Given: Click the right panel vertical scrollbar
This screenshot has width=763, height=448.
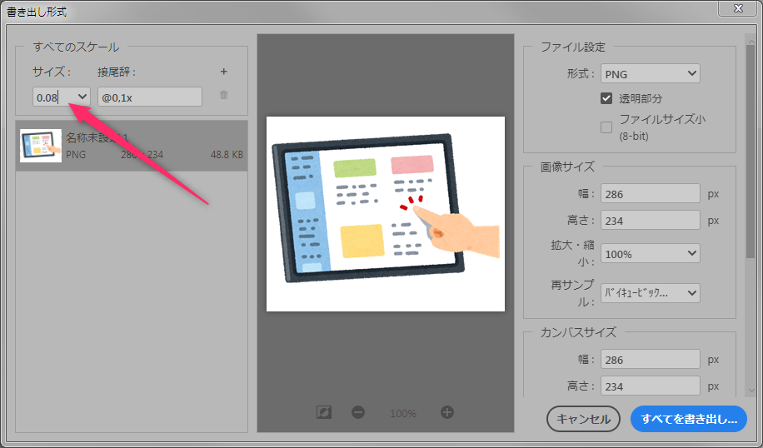Looking at the screenshot, I should coord(751,208).
